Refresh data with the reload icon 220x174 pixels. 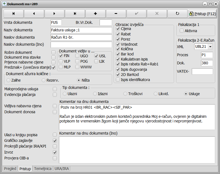177,13
